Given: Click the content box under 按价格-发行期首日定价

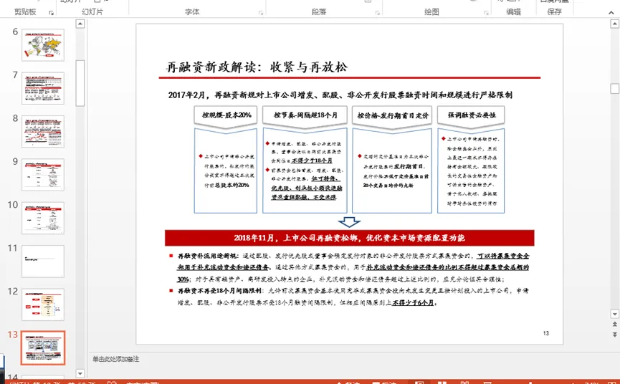Looking at the screenshot, I should pos(392,171).
